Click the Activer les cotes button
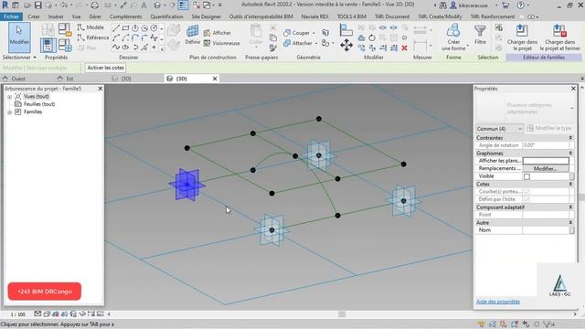 click(106, 68)
